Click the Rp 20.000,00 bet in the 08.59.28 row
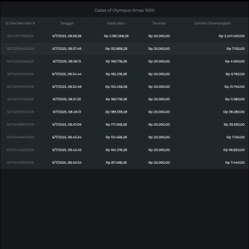Viewport: 249px width, 249px height. tap(159, 36)
